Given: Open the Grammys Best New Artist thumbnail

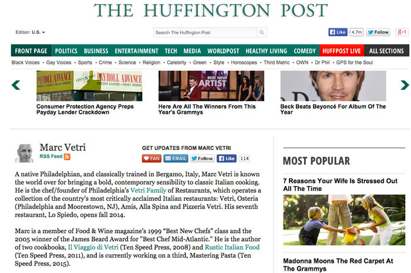Looking at the screenshot, I should coord(211,86).
